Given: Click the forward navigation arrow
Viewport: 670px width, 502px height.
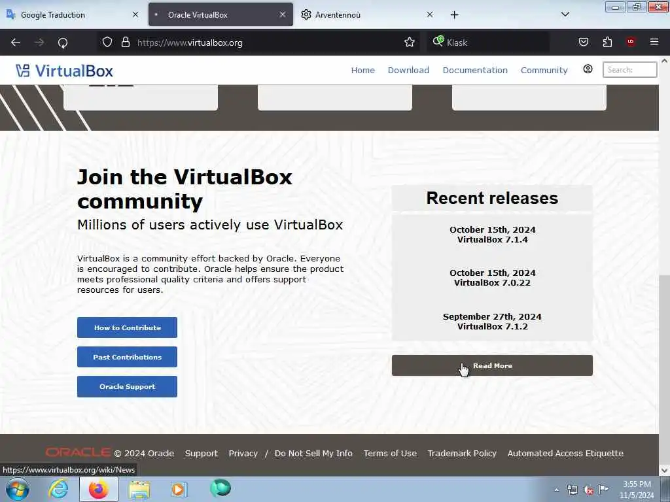Looking at the screenshot, I should tap(39, 42).
